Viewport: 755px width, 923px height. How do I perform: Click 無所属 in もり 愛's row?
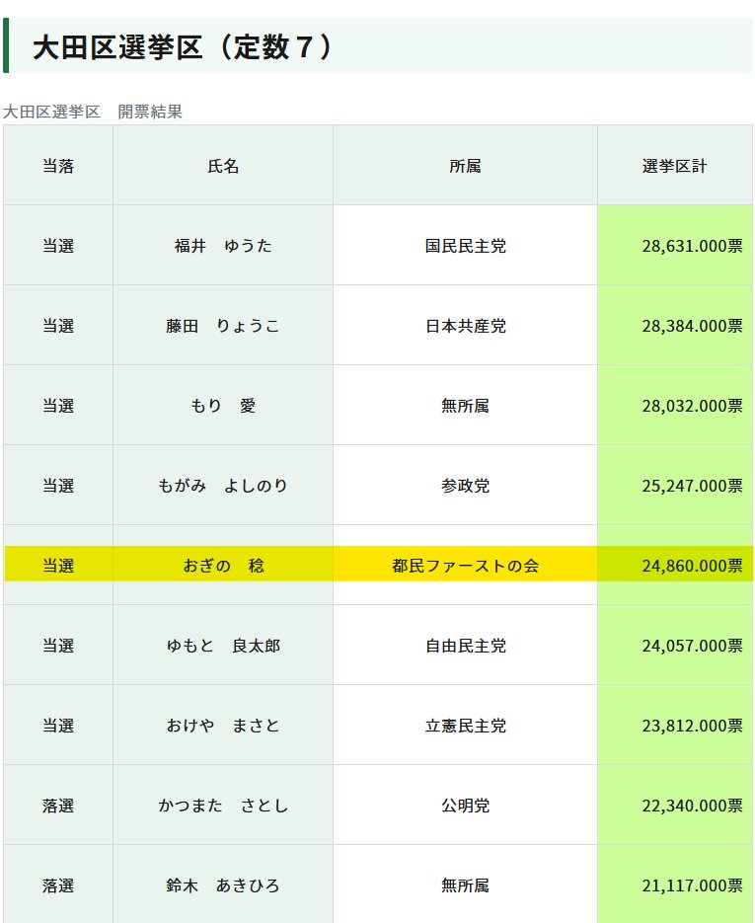tap(465, 406)
